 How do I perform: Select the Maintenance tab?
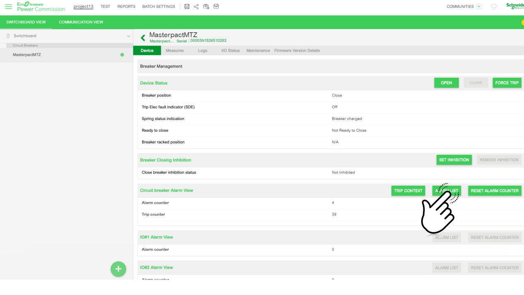[x=258, y=50]
